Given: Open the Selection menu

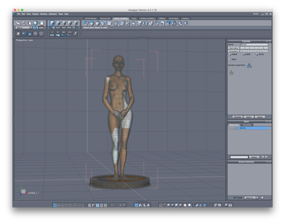Looking at the screenshot, I should [53, 14].
